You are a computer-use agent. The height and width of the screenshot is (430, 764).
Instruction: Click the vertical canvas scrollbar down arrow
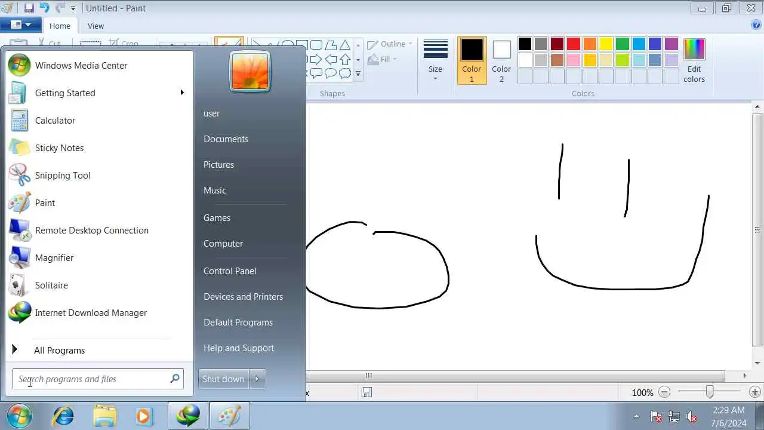pos(757,363)
